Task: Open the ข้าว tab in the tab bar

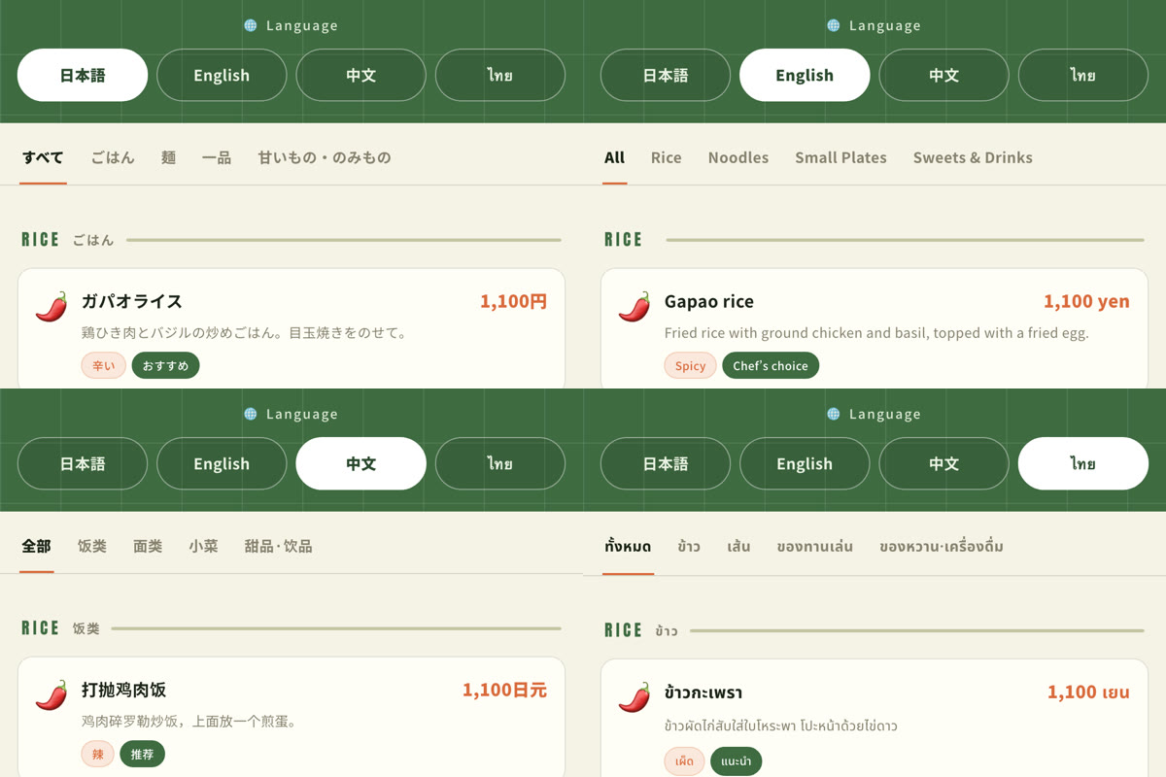Action: pyautogui.click(x=689, y=546)
